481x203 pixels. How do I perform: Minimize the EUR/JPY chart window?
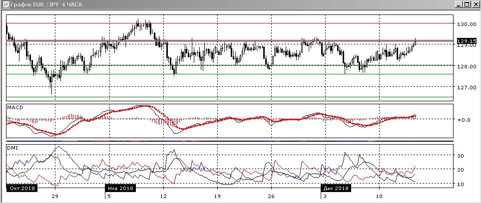tap(459, 4)
